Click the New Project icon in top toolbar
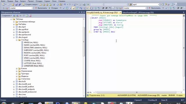 pyautogui.click(x=3, y=5)
